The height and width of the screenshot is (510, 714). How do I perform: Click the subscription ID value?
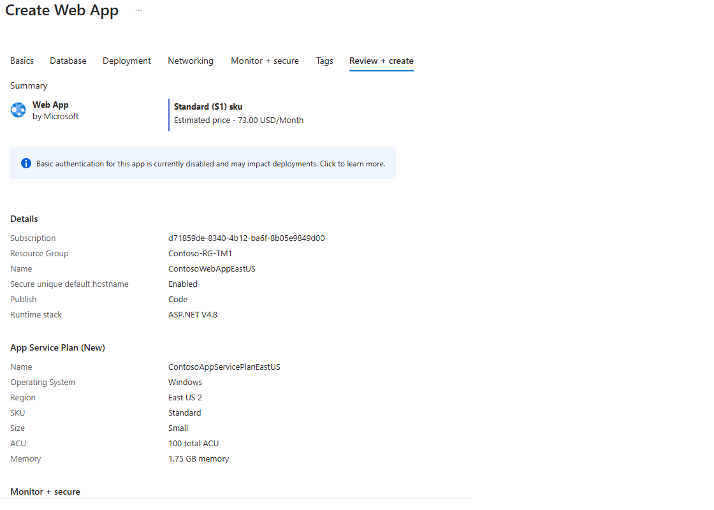tap(247, 238)
